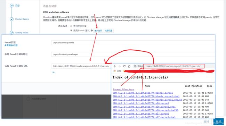
Task: Open the bionic.parcel.sha1 file link
Action: pos(146,96)
